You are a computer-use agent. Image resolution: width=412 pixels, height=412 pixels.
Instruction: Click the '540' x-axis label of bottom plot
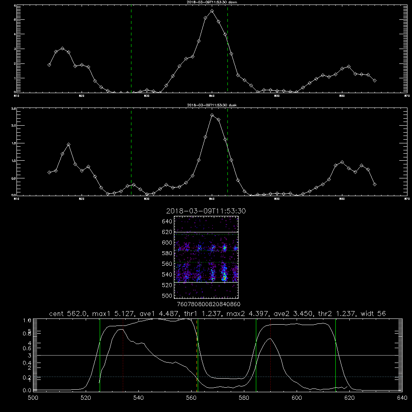point(138,398)
